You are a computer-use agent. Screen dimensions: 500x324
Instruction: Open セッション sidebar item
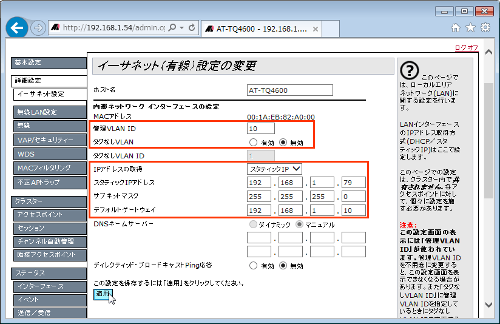(x=50, y=228)
